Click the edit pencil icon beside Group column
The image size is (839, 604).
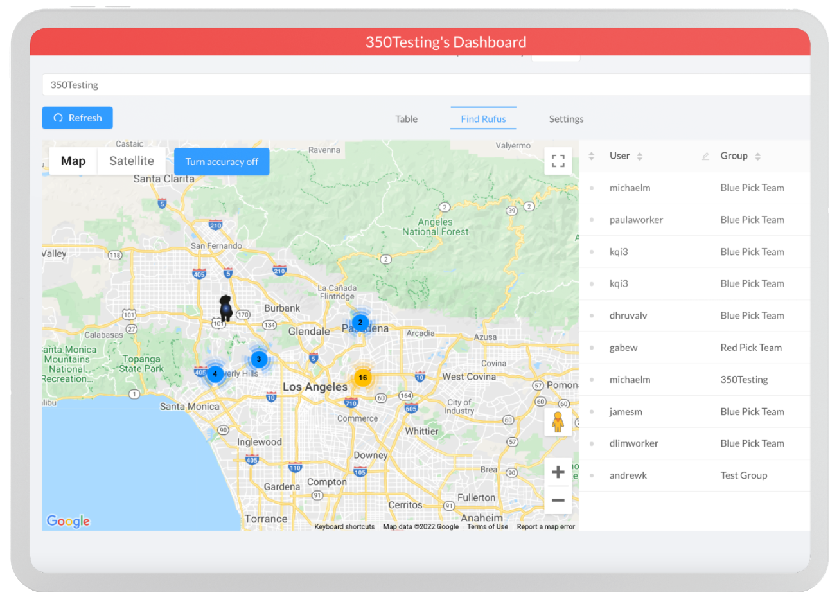pyautogui.click(x=704, y=155)
